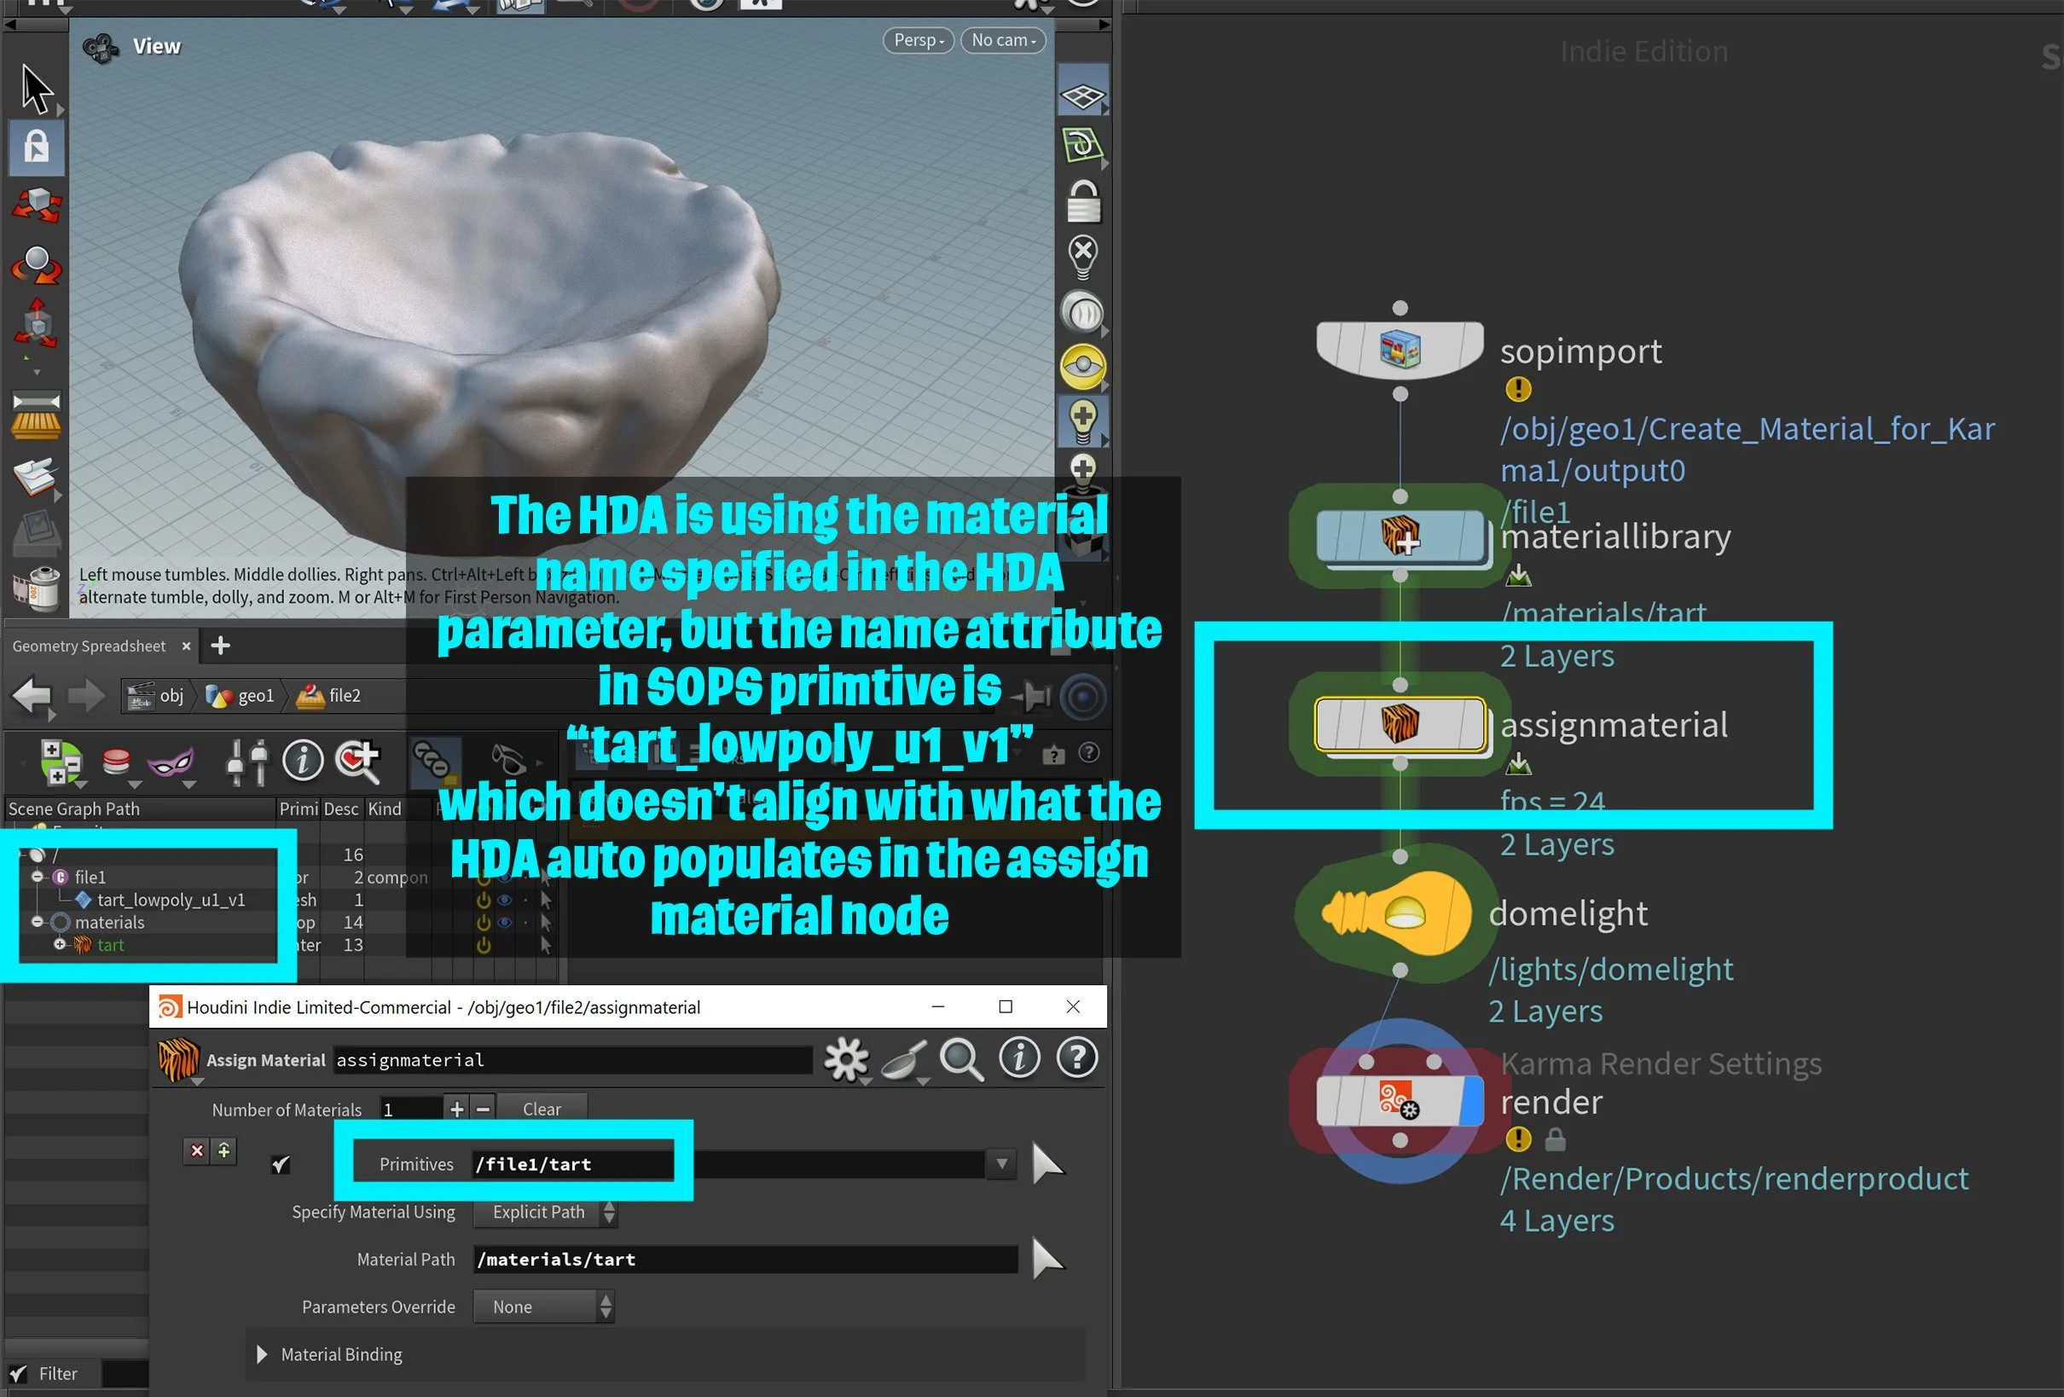
Task: Toggle render node display flag
Action: coord(1470,1101)
